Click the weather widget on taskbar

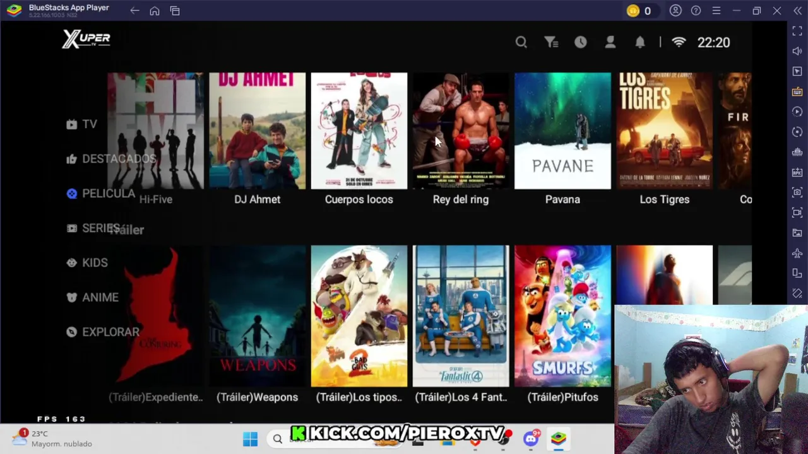coord(54,439)
